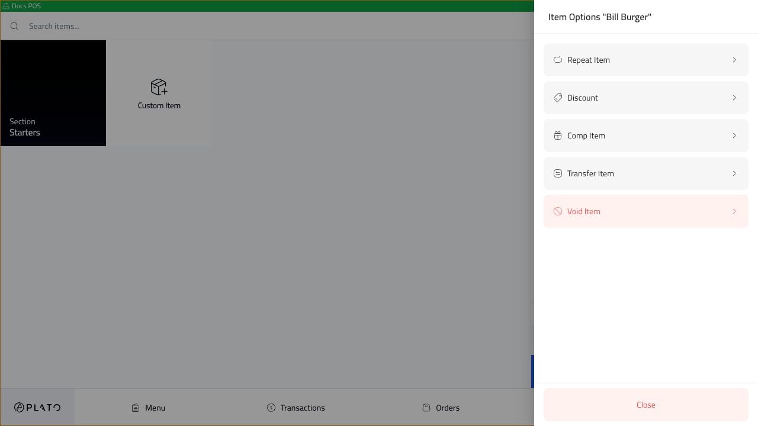Click the Plato logo button
Image resolution: width=758 pixels, height=426 pixels.
(37, 407)
